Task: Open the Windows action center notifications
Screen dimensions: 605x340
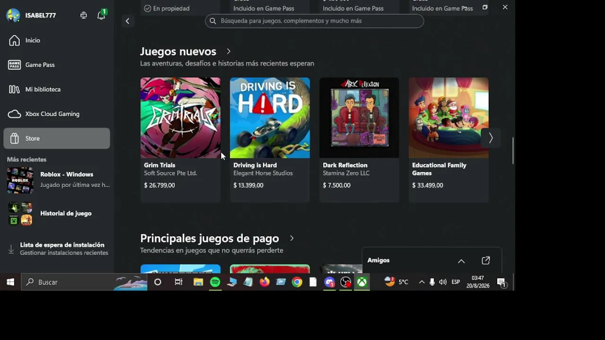Action: [x=501, y=282]
